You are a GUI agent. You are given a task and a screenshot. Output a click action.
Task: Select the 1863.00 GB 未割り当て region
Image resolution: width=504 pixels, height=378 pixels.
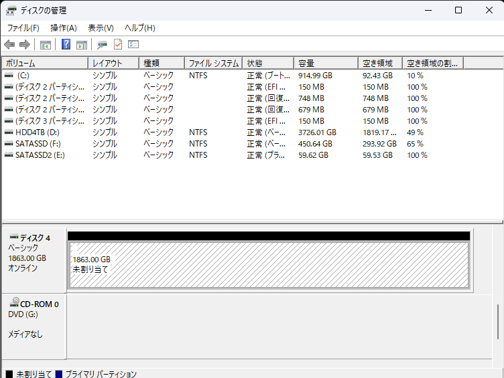click(x=268, y=265)
